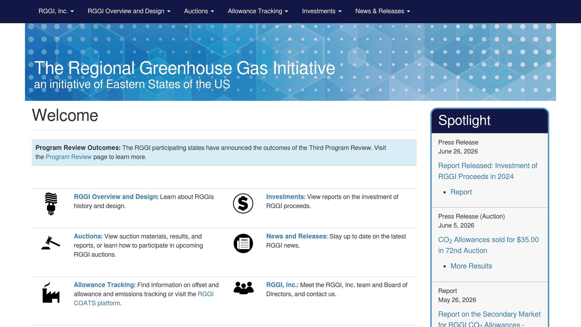Image resolution: width=581 pixels, height=327 pixels.
Task: Visit the RGGI COATS platform link
Action: tap(144, 299)
